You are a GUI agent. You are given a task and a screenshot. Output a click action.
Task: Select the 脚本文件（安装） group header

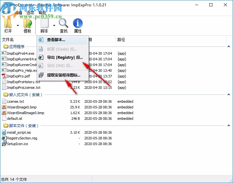(x=24, y=126)
